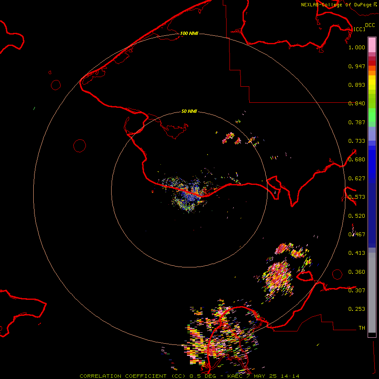Screen dimensions: 379x379
Task: Click the 1.000 value on the color scale
Action: point(357,47)
